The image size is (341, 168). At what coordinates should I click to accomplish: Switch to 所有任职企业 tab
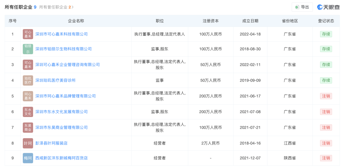coord(21,7)
